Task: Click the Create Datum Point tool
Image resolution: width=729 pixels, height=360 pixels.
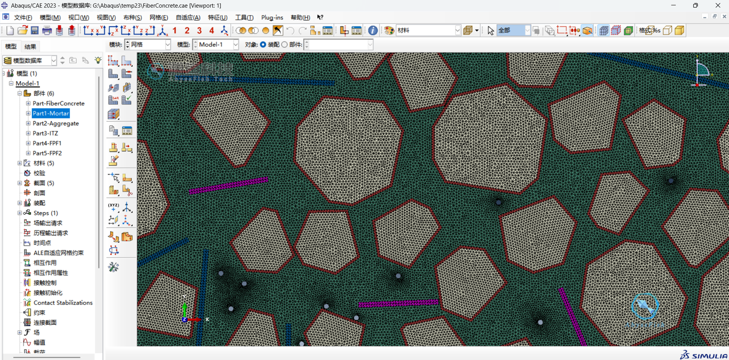Action: [113, 208]
